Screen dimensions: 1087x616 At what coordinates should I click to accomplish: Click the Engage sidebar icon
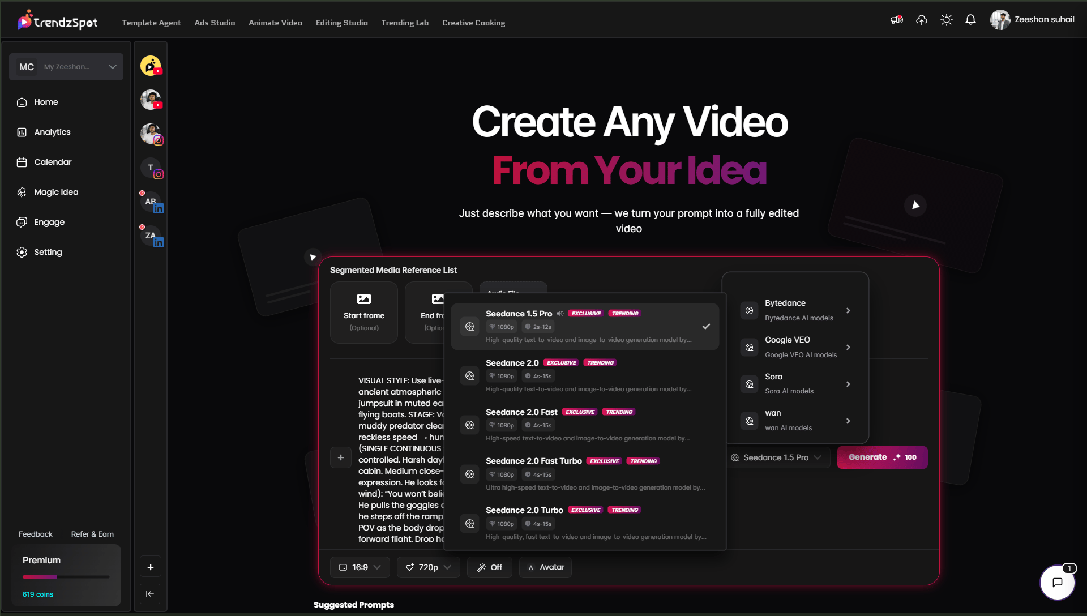point(22,223)
